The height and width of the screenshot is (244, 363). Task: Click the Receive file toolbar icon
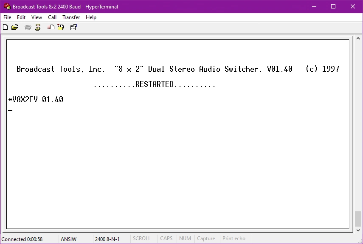pos(61,27)
